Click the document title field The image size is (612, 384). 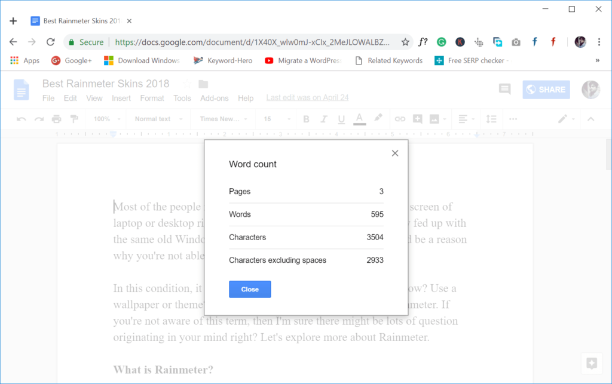[105, 83]
